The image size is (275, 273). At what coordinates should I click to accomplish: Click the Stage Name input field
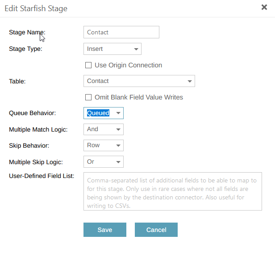121,32
